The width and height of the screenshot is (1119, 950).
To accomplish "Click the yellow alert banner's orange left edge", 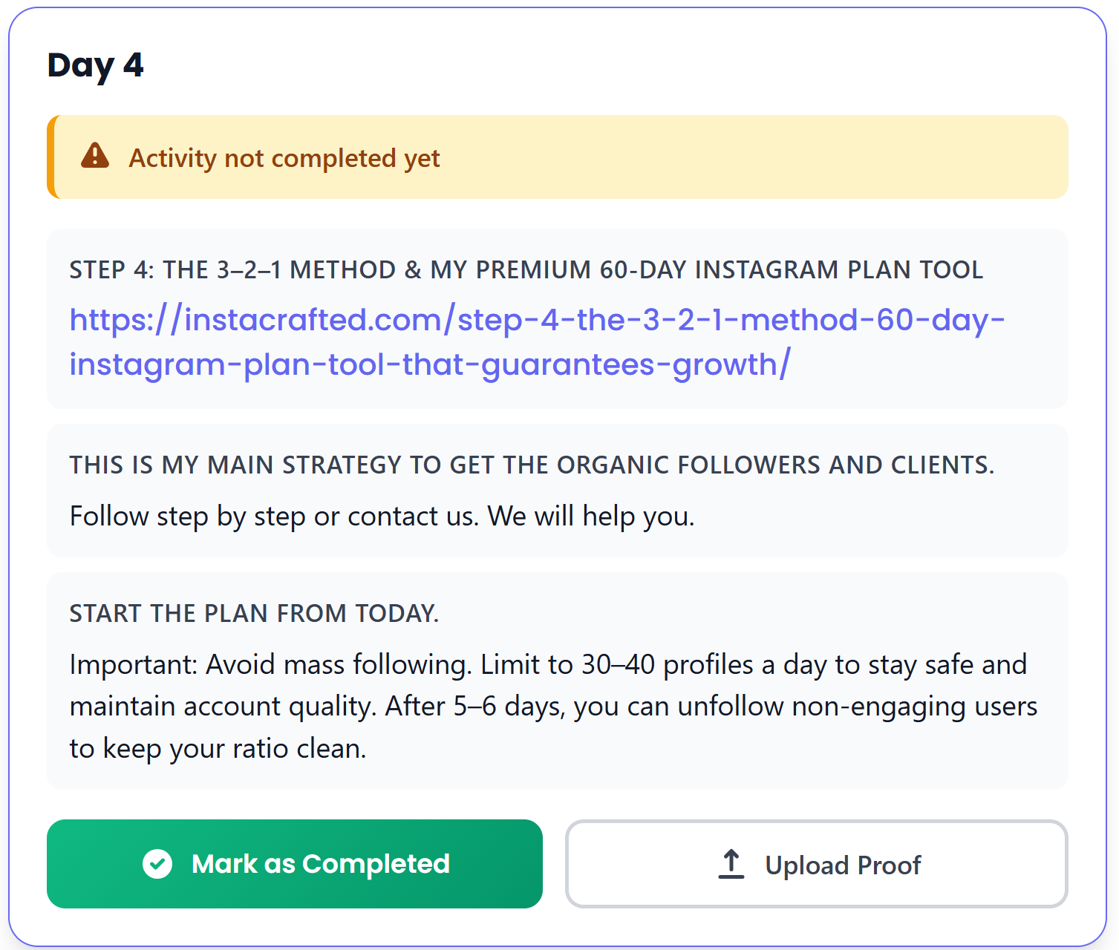I will [x=51, y=157].
